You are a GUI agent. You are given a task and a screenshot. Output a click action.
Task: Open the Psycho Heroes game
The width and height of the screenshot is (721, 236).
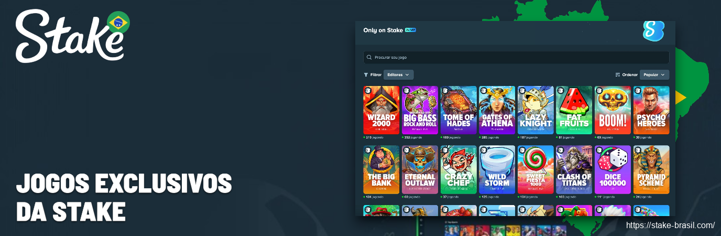click(x=651, y=110)
